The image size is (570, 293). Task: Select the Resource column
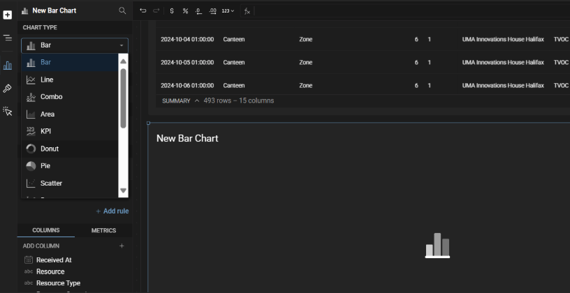pos(50,271)
